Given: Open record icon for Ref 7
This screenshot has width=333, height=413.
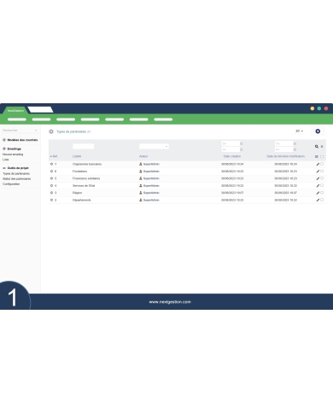Looking at the screenshot, I should (x=51, y=164).
